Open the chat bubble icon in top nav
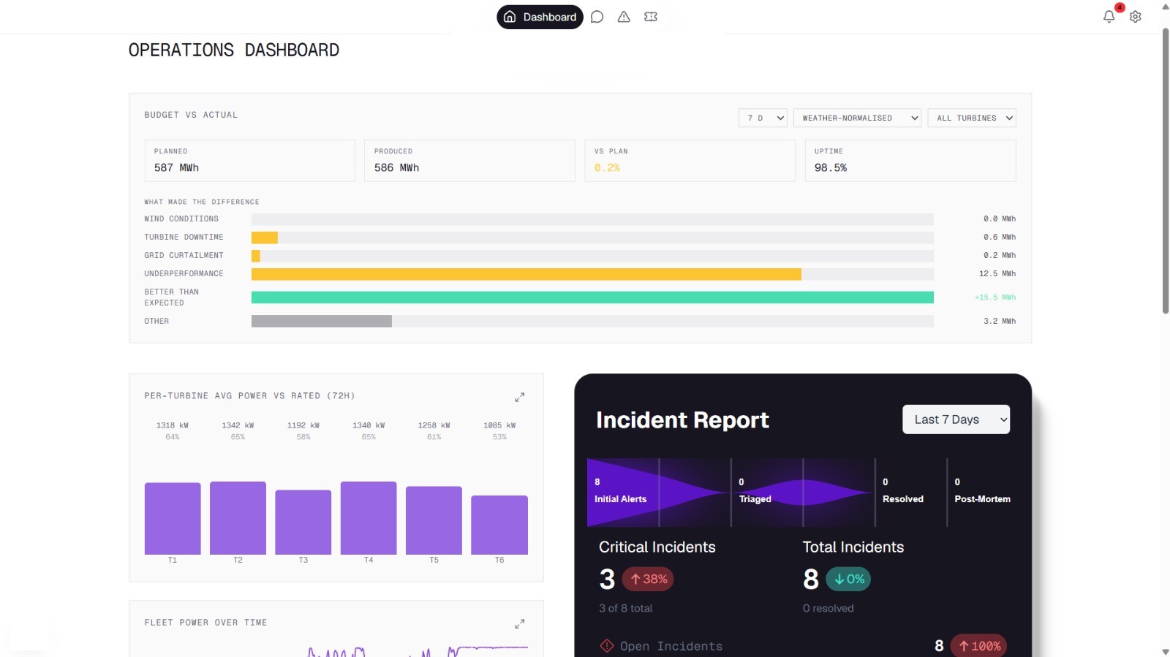The height and width of the screenshot is (657, 1170). tap(597, 17)
